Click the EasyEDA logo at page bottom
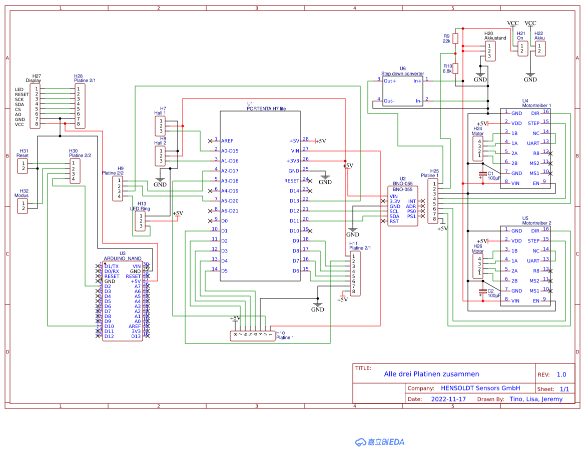The width and height of the screenshot is (585, 456). pos(380,441)
